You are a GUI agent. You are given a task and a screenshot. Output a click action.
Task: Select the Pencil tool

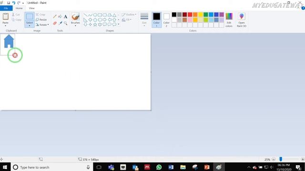click(x=55, y=17)
